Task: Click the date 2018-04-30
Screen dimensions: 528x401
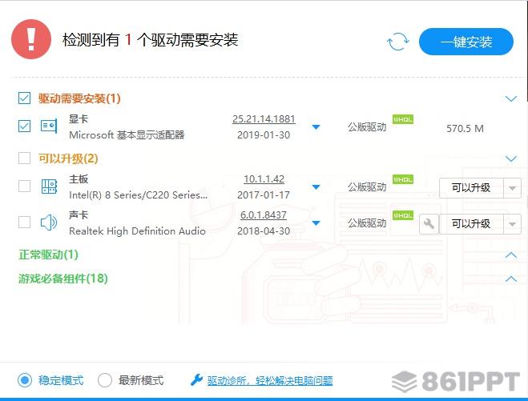Action: pos(264,231)
